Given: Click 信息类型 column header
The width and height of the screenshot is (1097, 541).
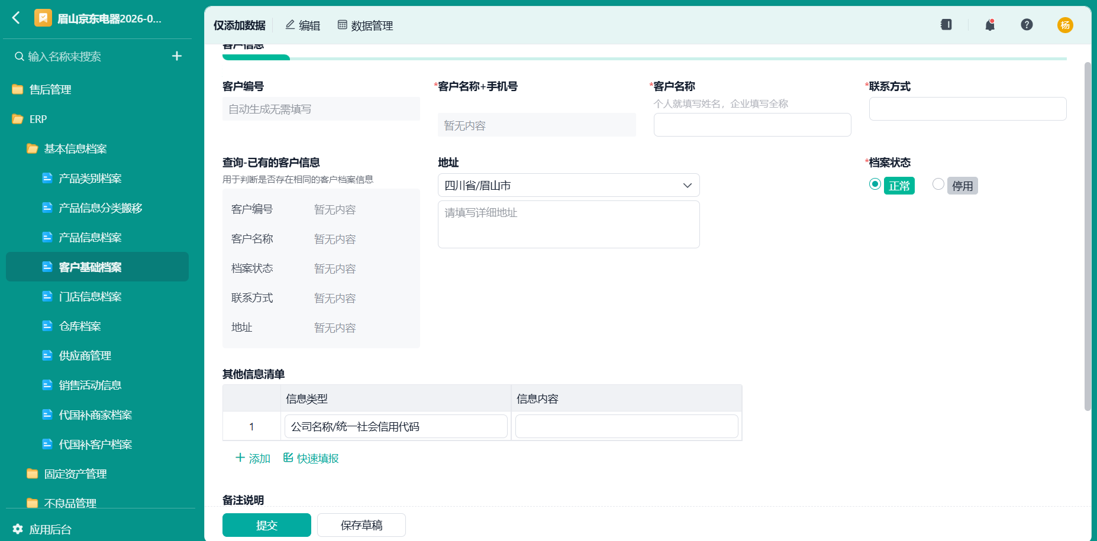Looking at the screenshot, I should [x=396, y=399].
